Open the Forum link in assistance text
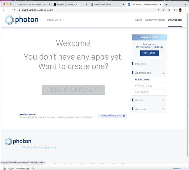The height and width of the screenshot is (170, 189). click(31, 117)
